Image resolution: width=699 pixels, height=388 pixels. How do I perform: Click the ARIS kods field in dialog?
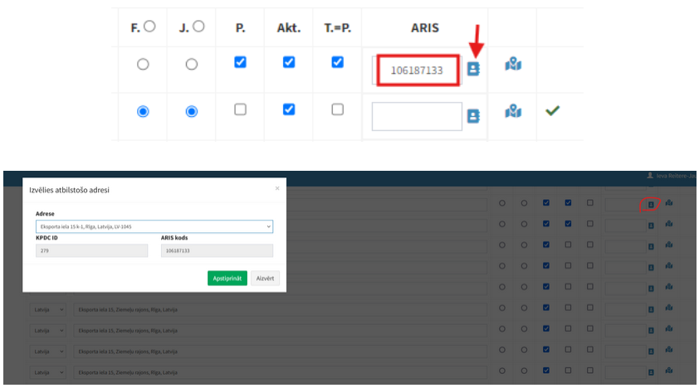tap(216, 250)
